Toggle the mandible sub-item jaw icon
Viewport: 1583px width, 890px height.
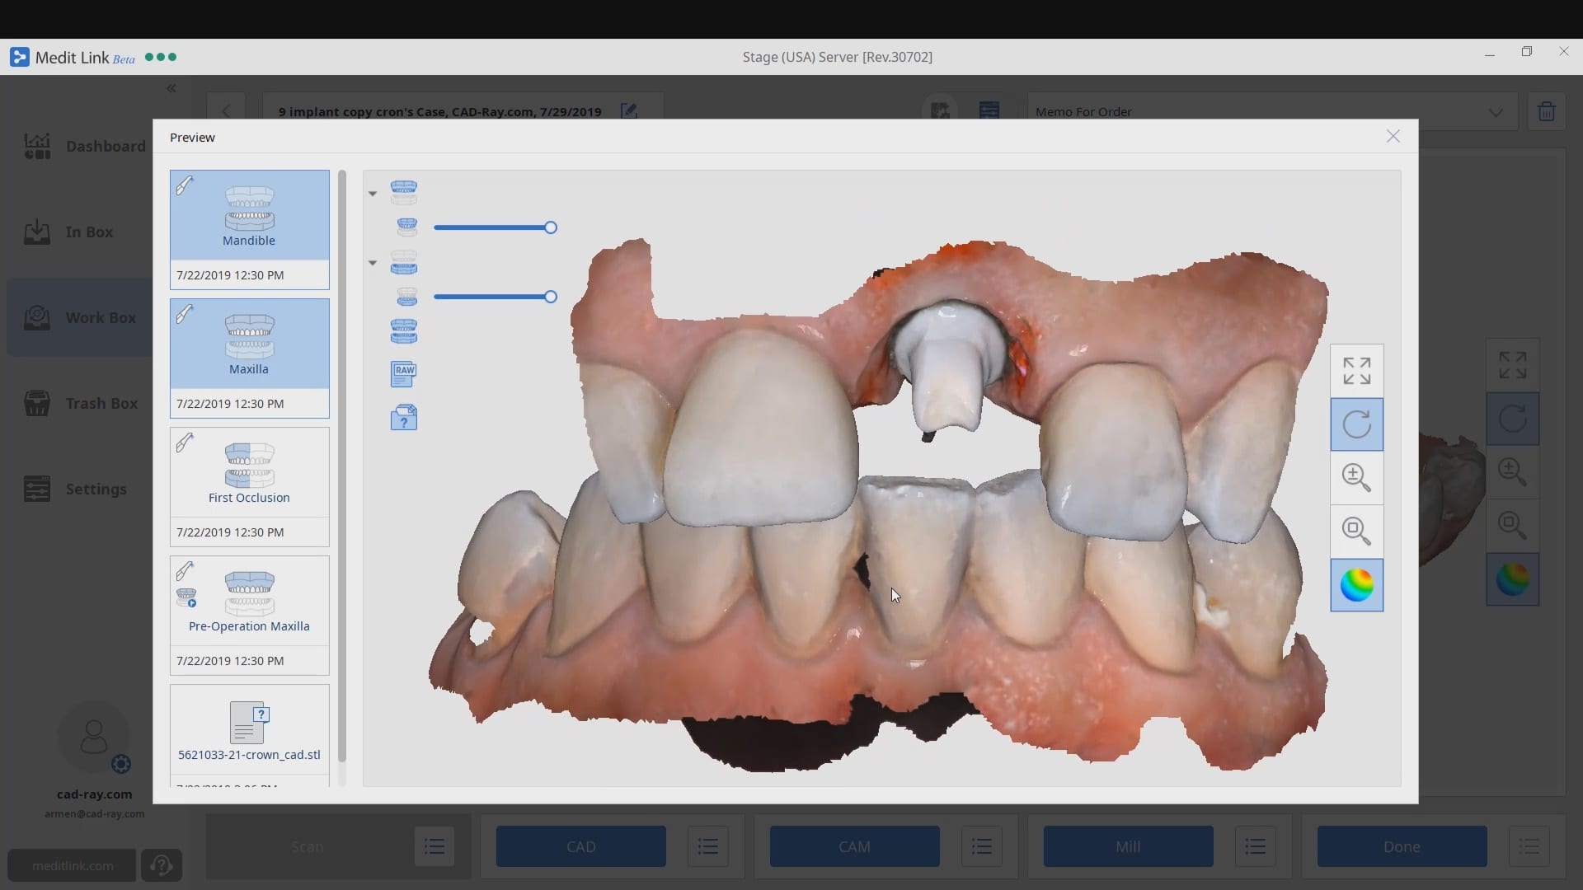click(406, 296)
